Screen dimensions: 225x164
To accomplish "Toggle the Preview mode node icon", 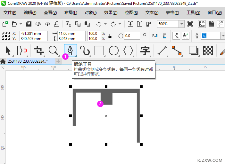I will pos(176,36).
